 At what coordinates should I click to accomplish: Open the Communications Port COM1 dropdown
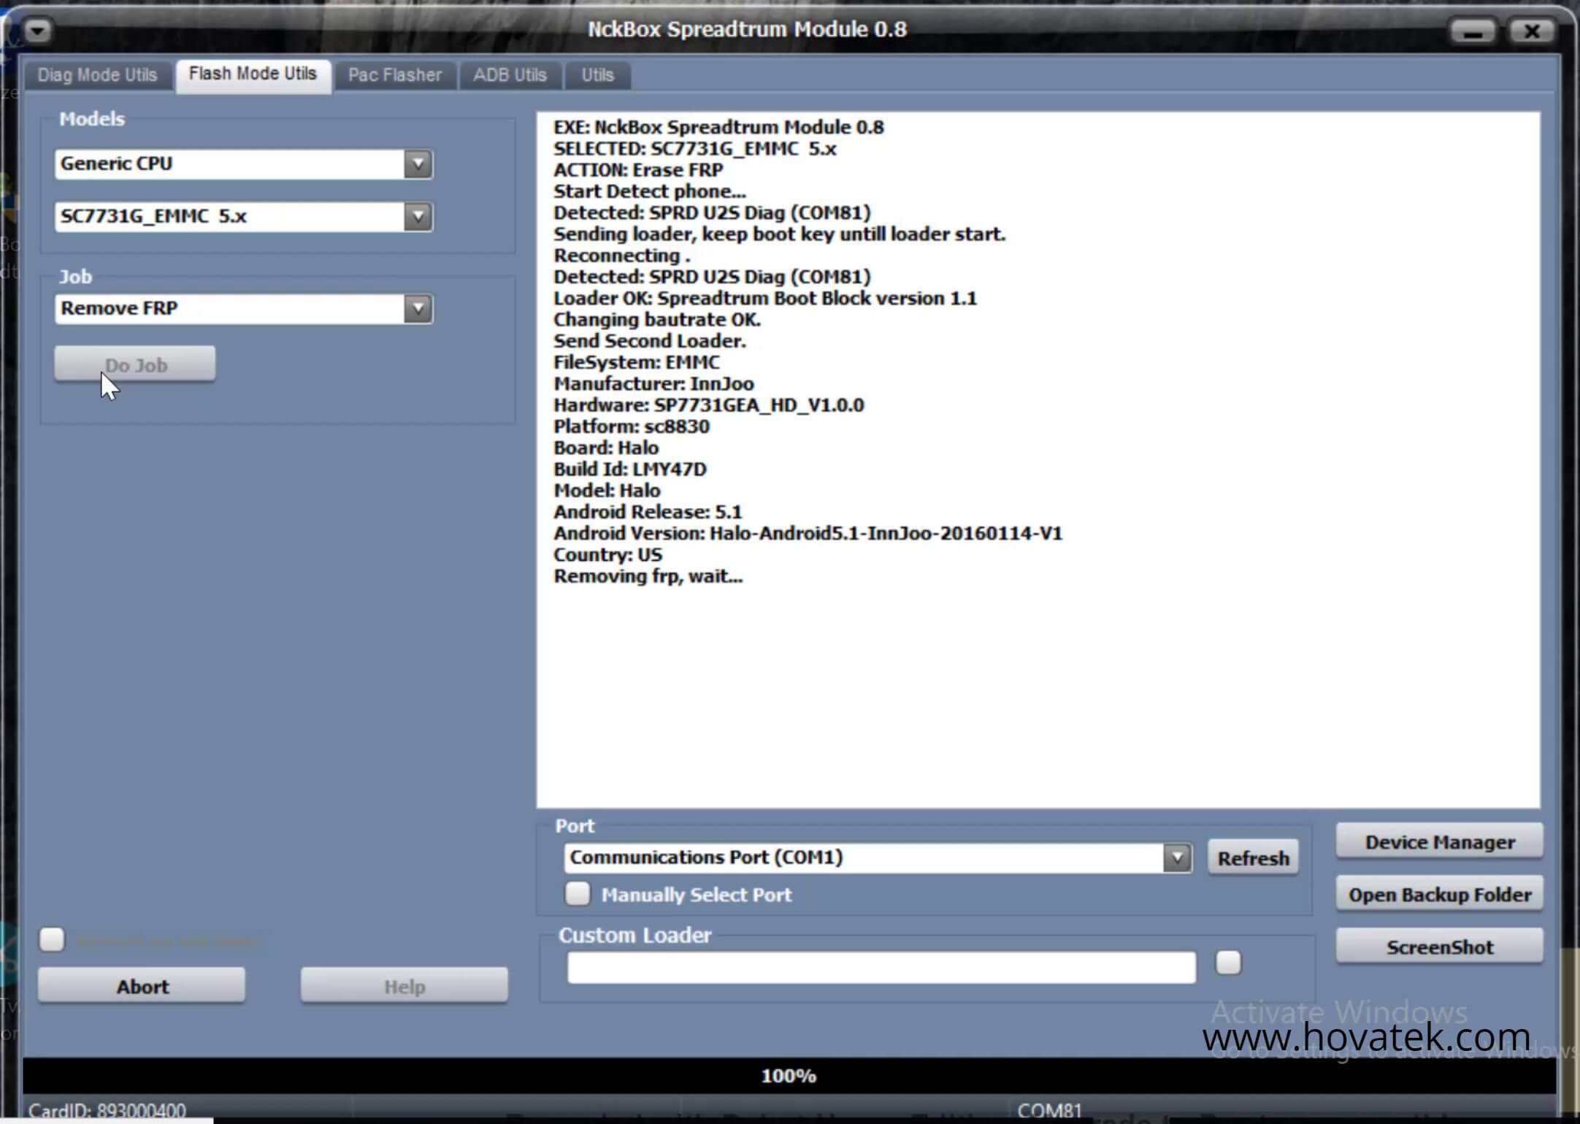click(x=1177, y=857)
